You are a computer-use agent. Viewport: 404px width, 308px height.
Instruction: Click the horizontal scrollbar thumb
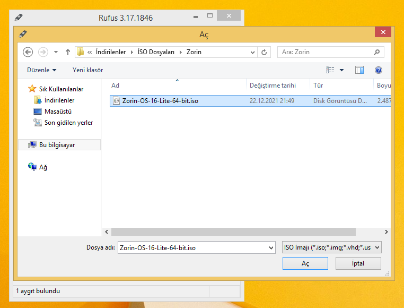click(x=233, y=232)
